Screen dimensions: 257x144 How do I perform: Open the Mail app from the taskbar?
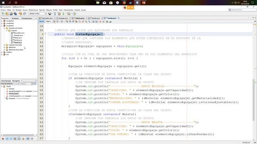pyautogui.click(x=104, y=3)
